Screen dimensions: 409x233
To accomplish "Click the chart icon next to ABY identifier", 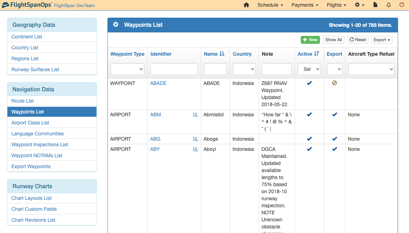I will (x=196, y=149).
